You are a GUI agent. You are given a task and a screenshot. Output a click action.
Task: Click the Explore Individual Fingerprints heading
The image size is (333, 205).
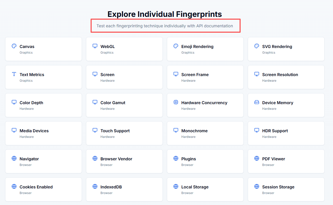(165, 14)
